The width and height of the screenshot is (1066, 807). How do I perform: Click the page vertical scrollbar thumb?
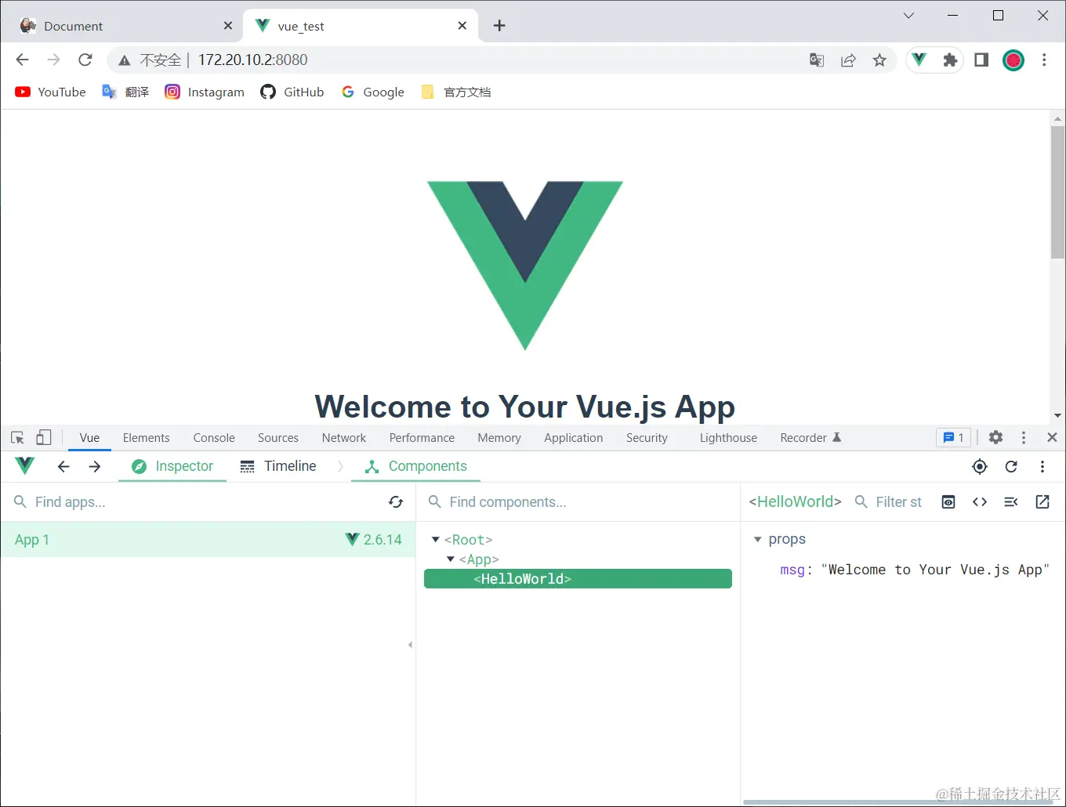click(1057, 191)
